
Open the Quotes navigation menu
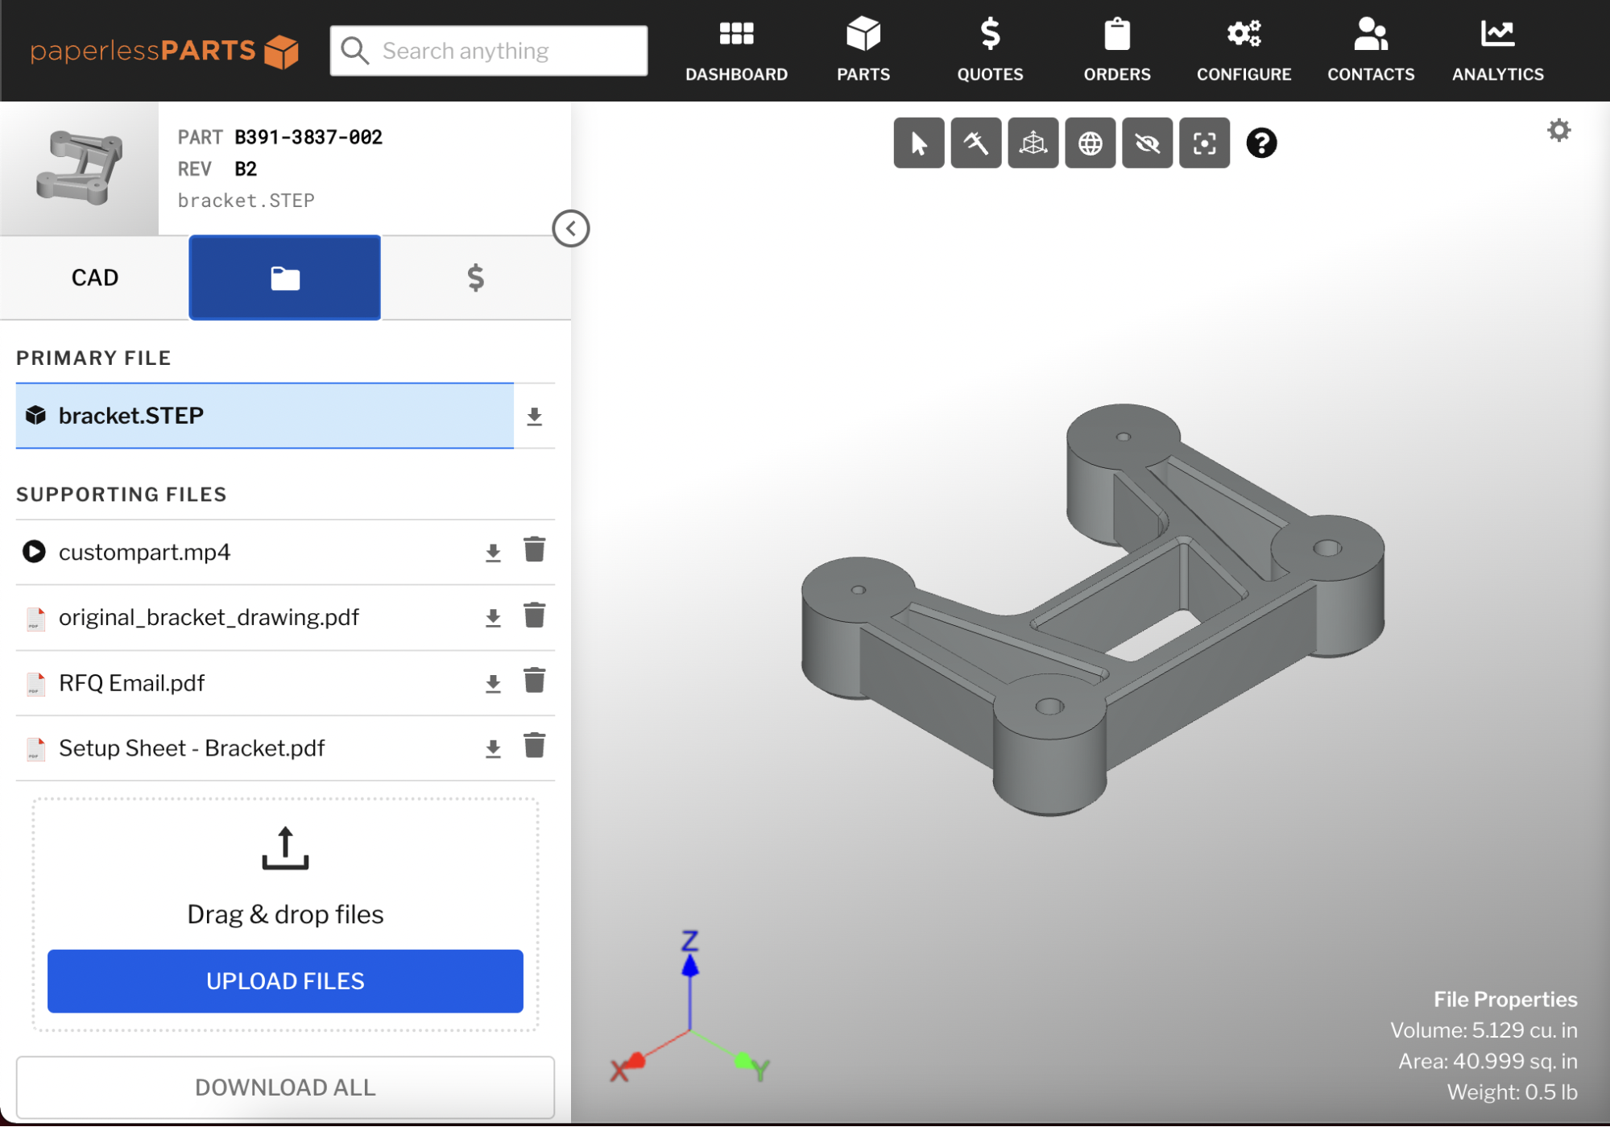pyautogui.click(x=990, y=51)
